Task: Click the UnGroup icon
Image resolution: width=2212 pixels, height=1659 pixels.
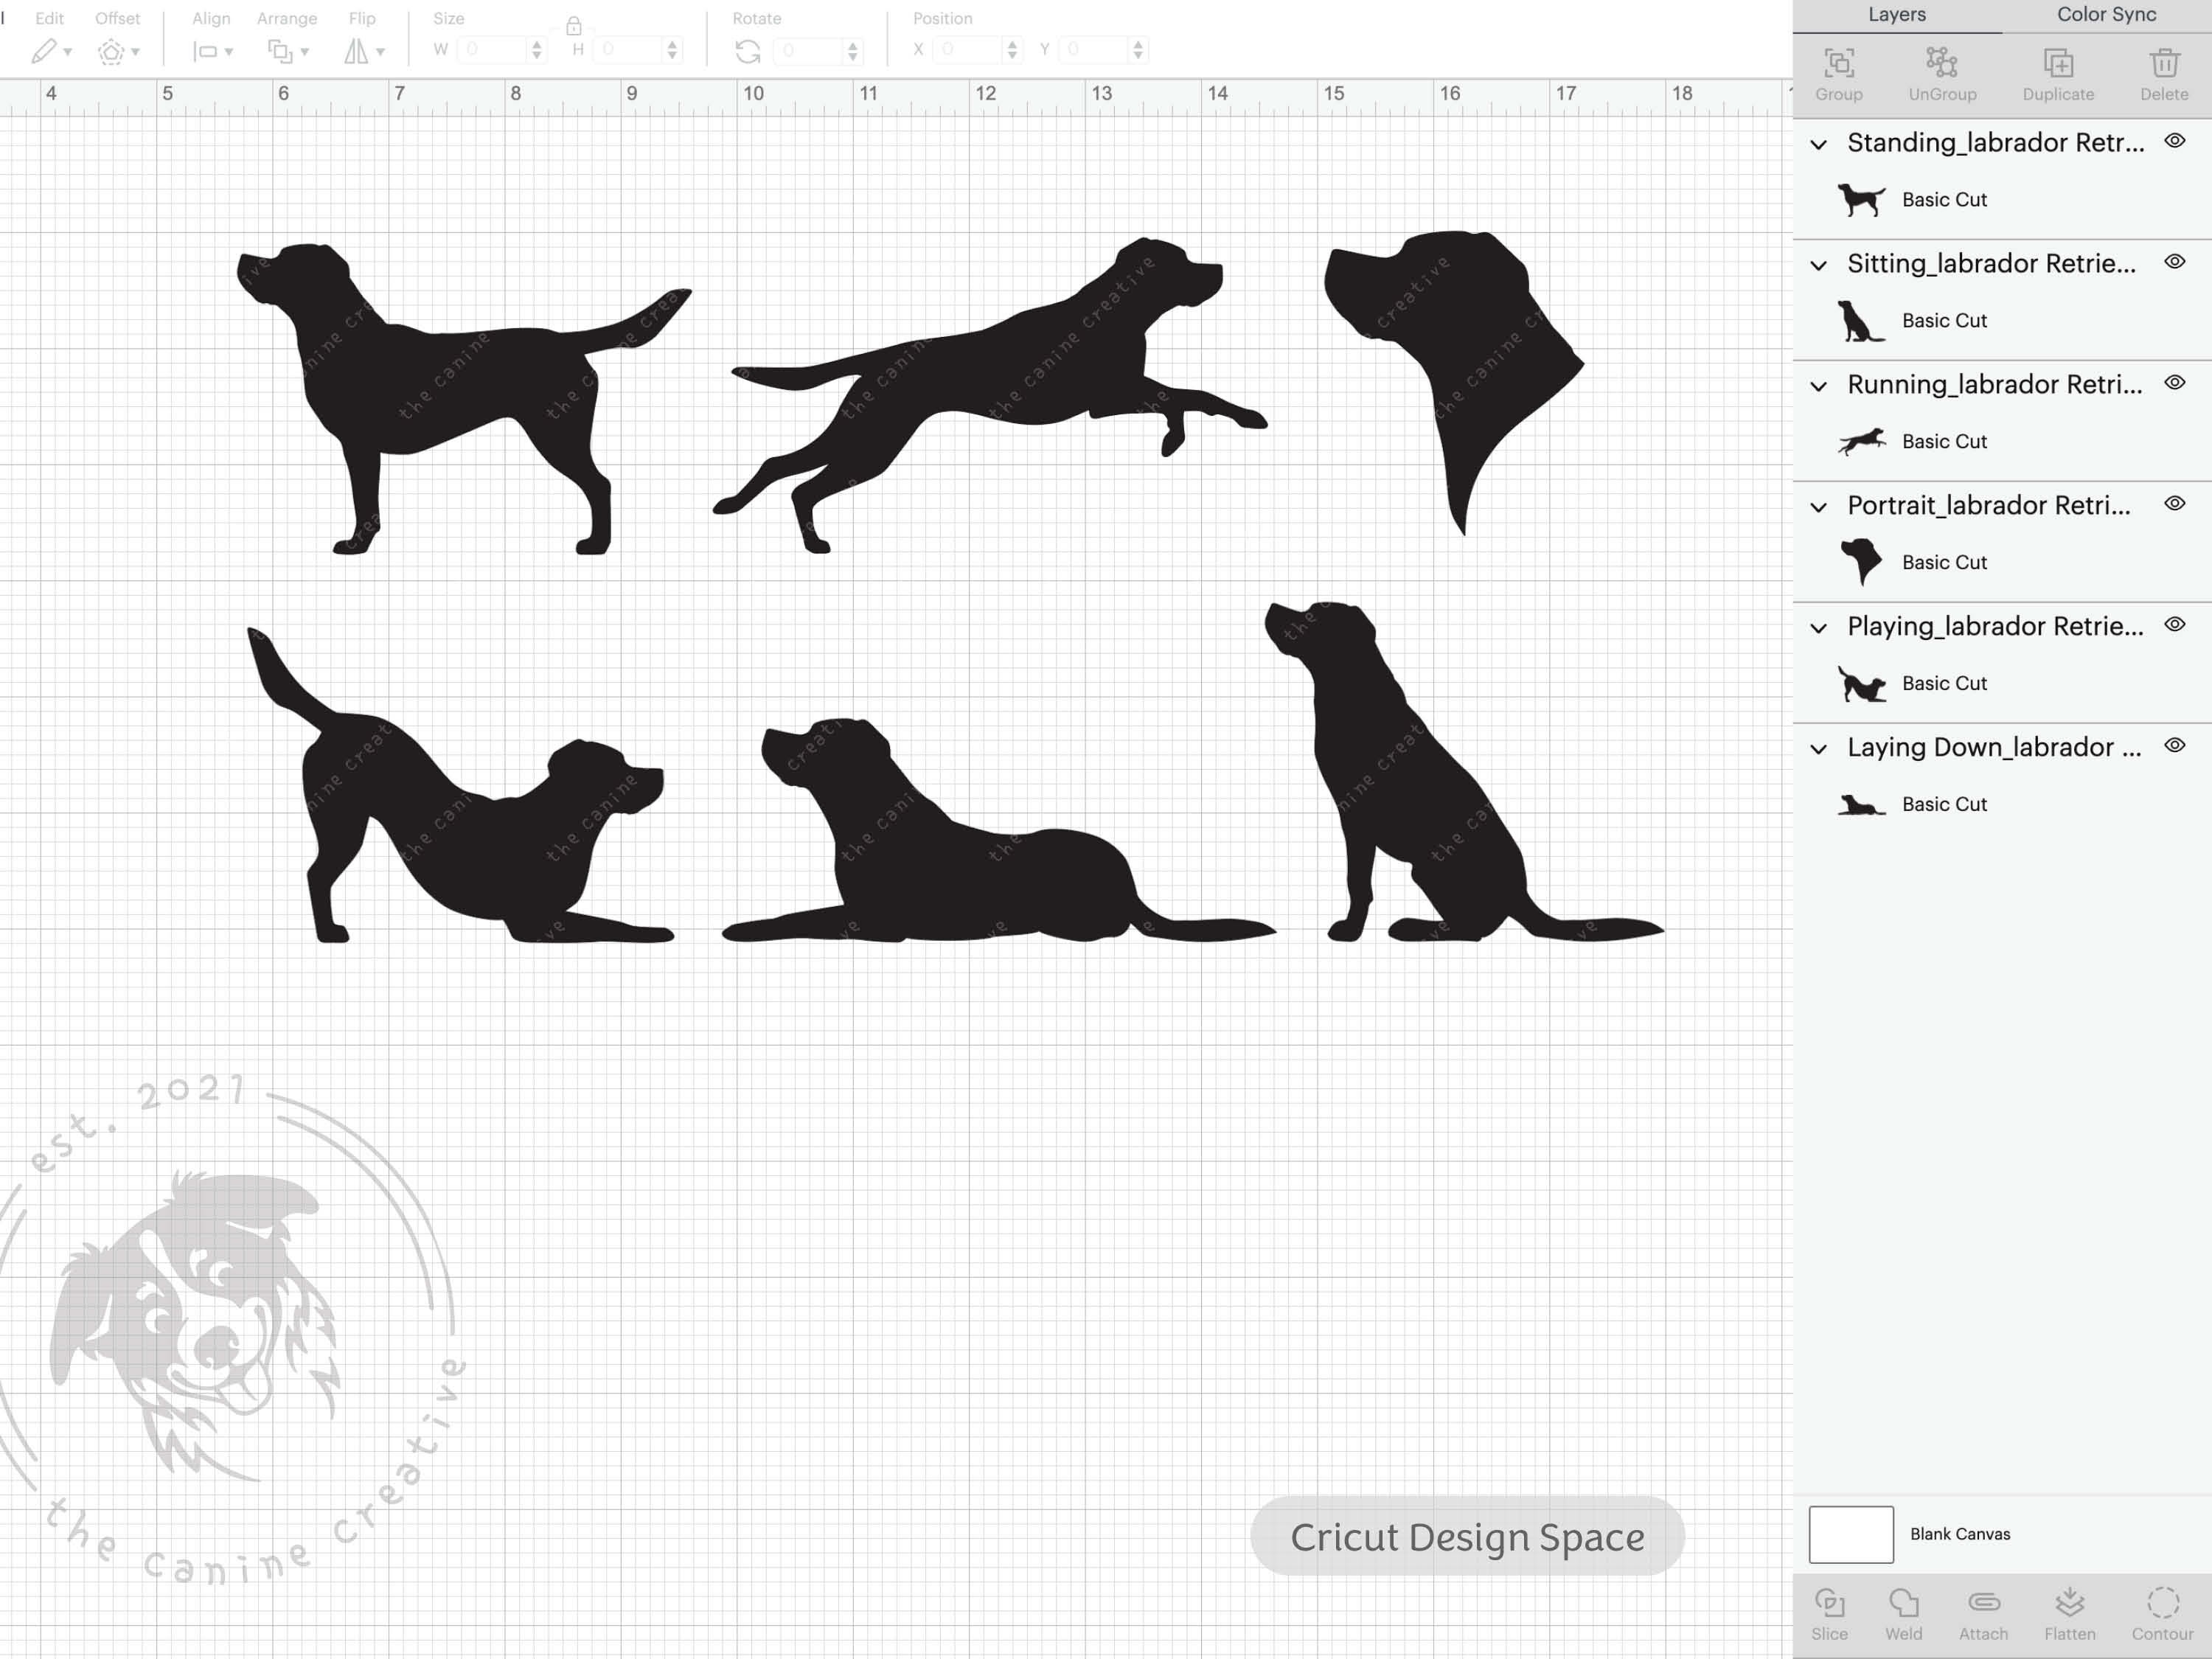Action: pyautogui.click(x=1942, y=63)
